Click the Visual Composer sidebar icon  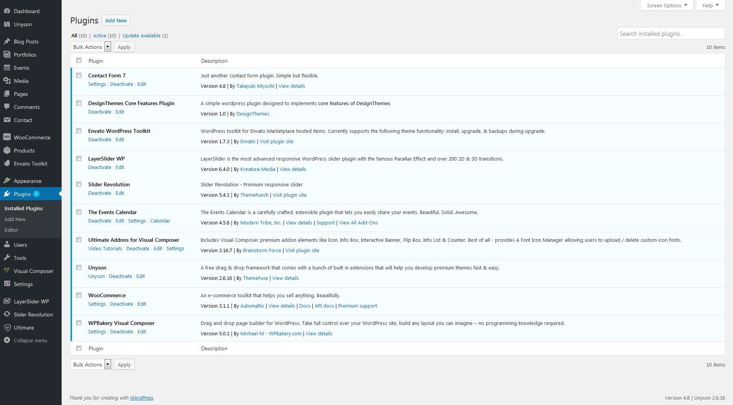point(7,271)
